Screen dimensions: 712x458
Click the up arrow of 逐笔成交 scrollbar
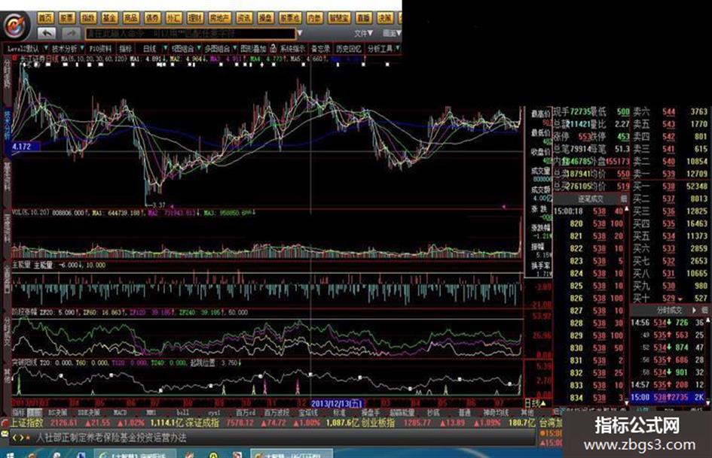pos(627,210)
